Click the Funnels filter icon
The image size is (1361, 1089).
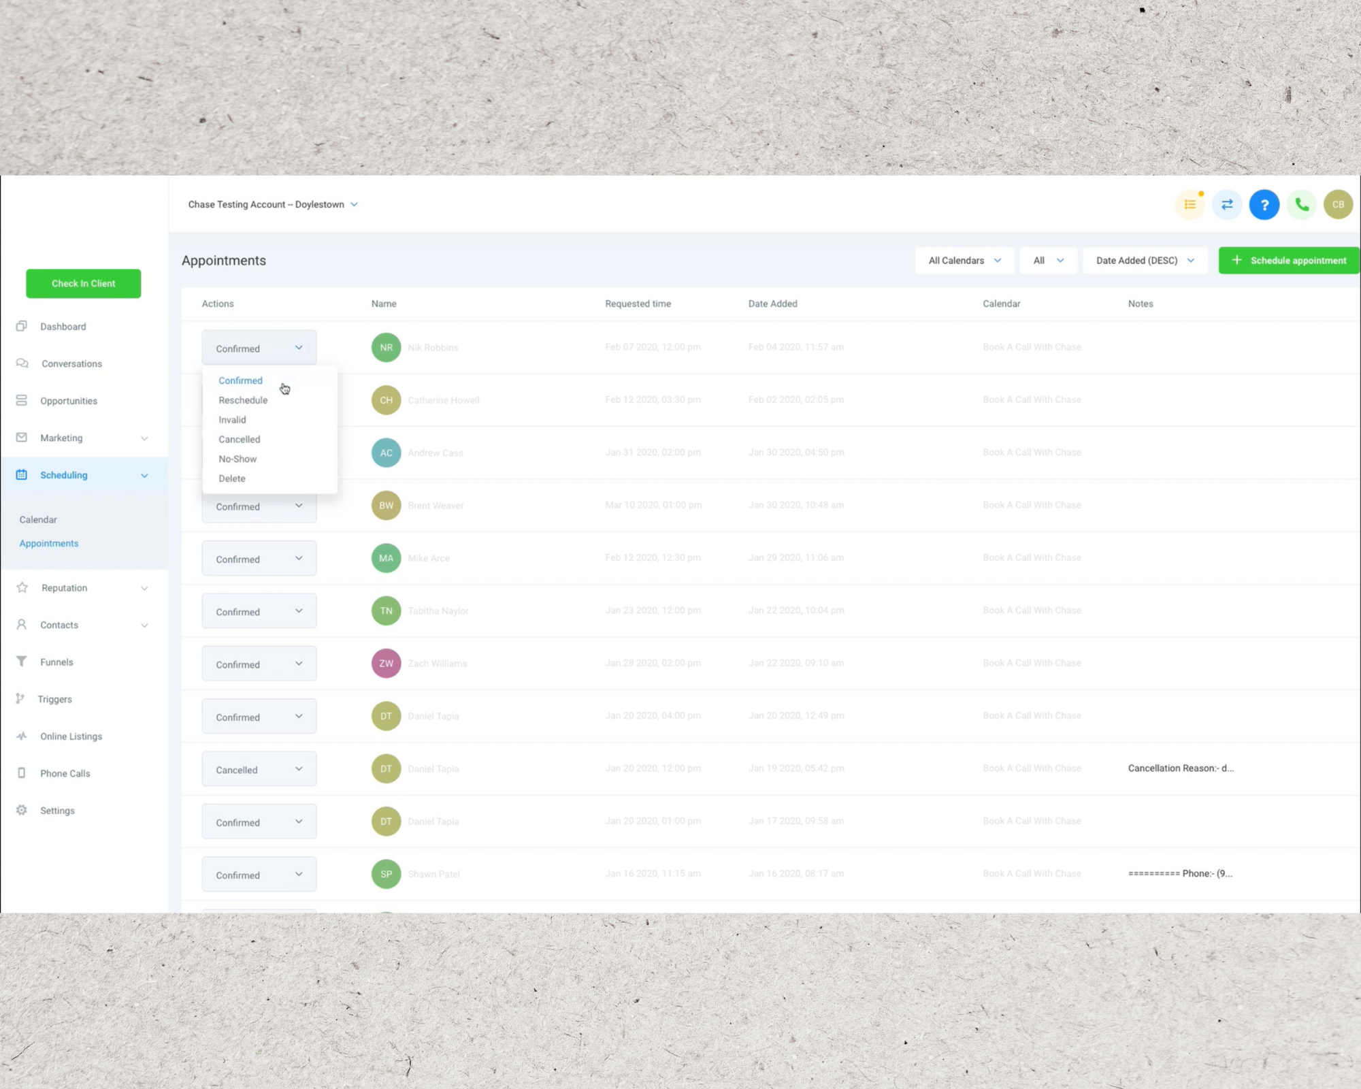(x=22, y=662)
